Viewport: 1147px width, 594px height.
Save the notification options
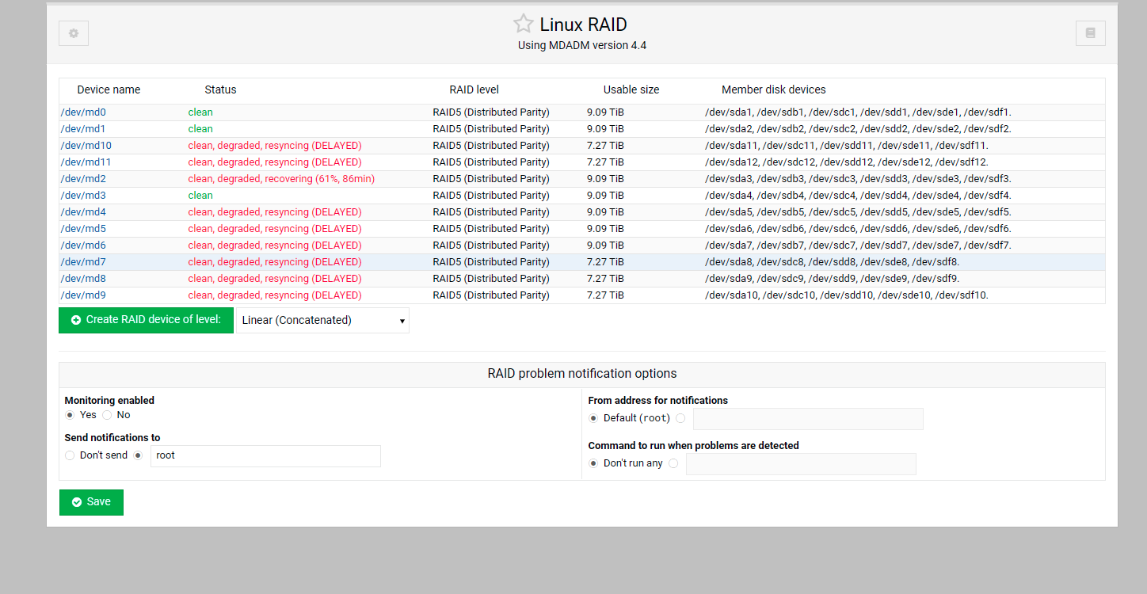coord(91,502)
